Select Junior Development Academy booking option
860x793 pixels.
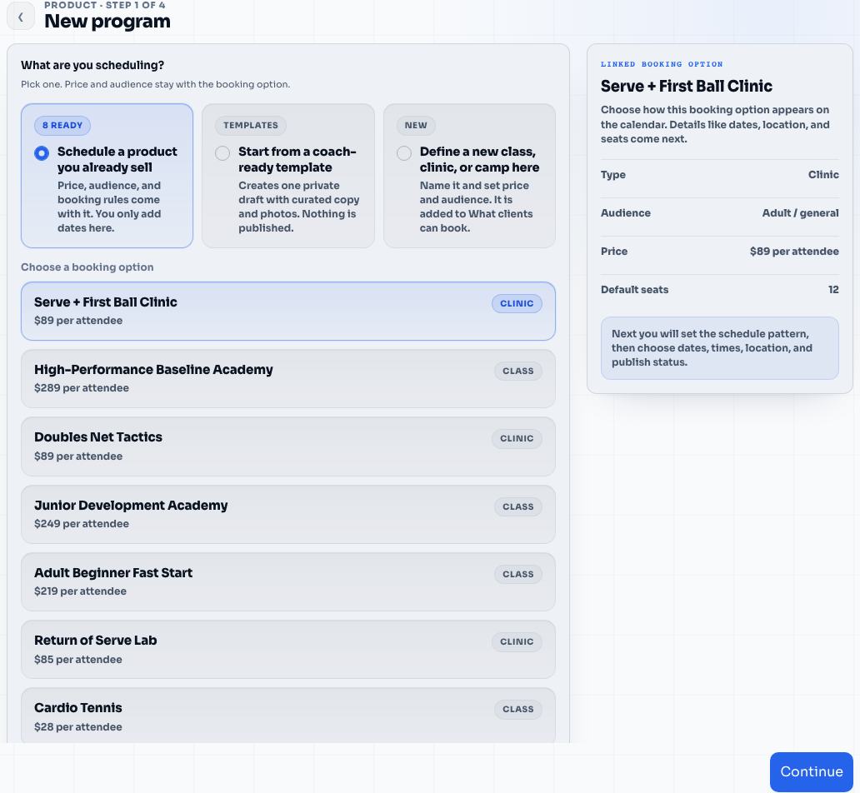pyautogui.click(x=288, y=515)
